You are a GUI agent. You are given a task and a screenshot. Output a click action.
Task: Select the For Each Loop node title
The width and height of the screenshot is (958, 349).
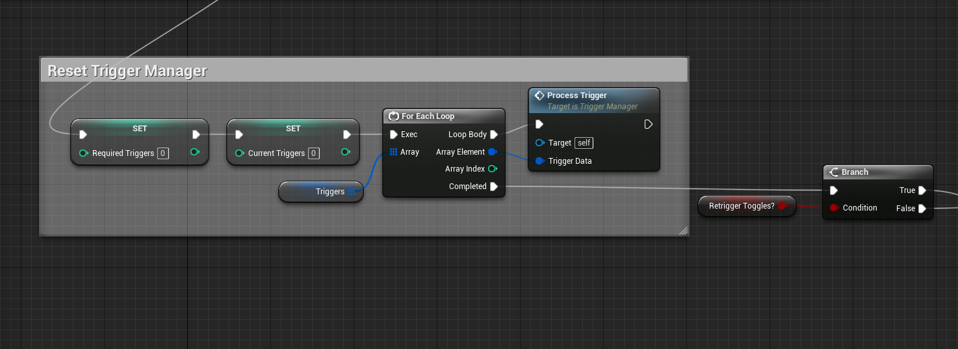[x=428, y=116]
